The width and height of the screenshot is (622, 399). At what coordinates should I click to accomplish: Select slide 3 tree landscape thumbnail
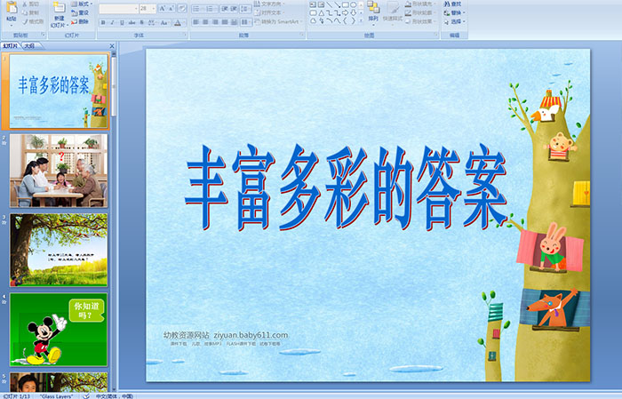coord(59,250)
